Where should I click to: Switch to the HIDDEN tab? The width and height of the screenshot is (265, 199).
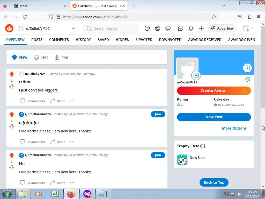[x=122, y=40]
